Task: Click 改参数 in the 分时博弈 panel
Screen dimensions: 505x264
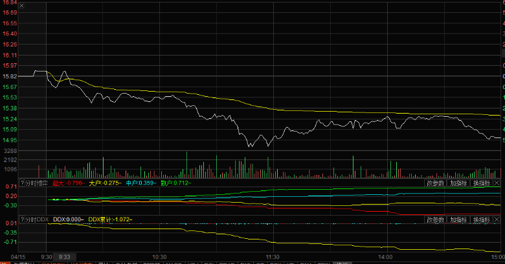Action: tap(436, 183)
